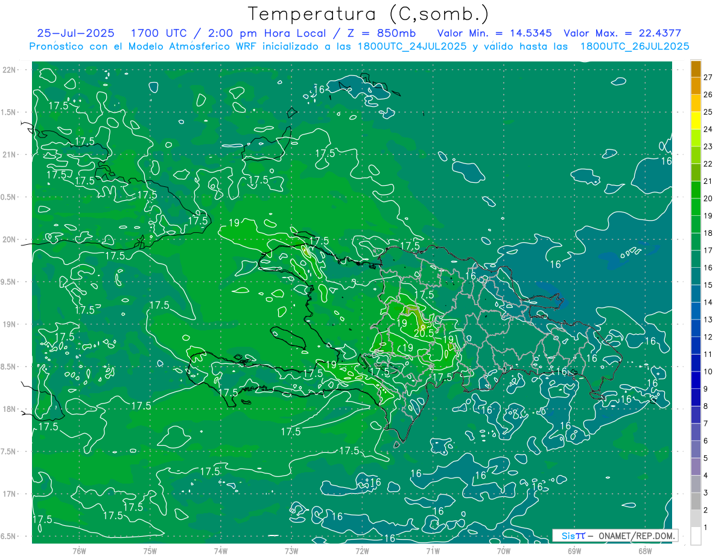
Task: Click the 'Temperatura (C,somb.)' title
Action: [369, 14]
